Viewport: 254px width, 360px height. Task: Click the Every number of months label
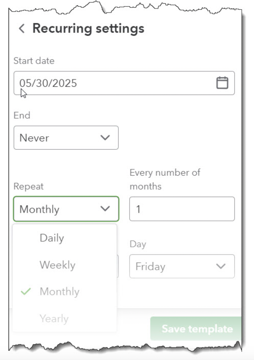[165, 179]
